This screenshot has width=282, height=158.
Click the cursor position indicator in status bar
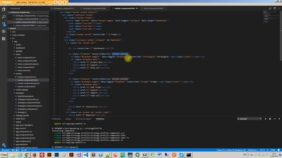pos(231,150)
